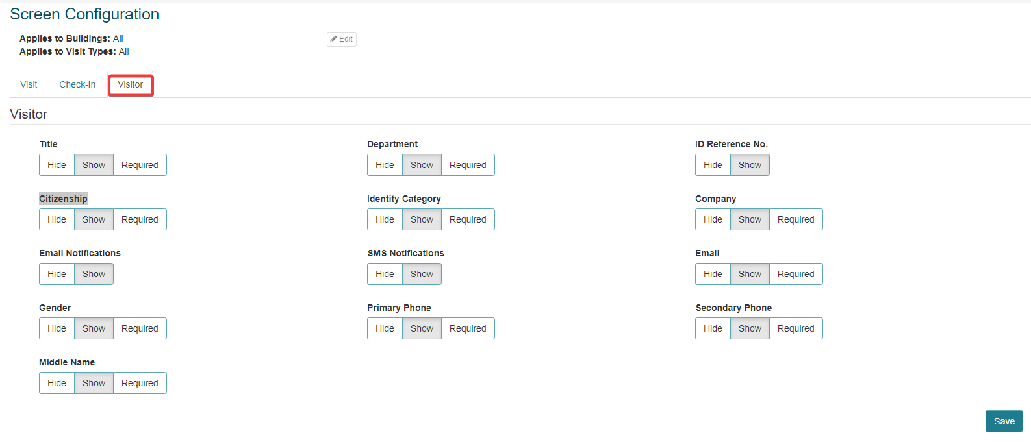The image size is (1031, 442).
Task: Mark Department as Required
Action: 468,165
